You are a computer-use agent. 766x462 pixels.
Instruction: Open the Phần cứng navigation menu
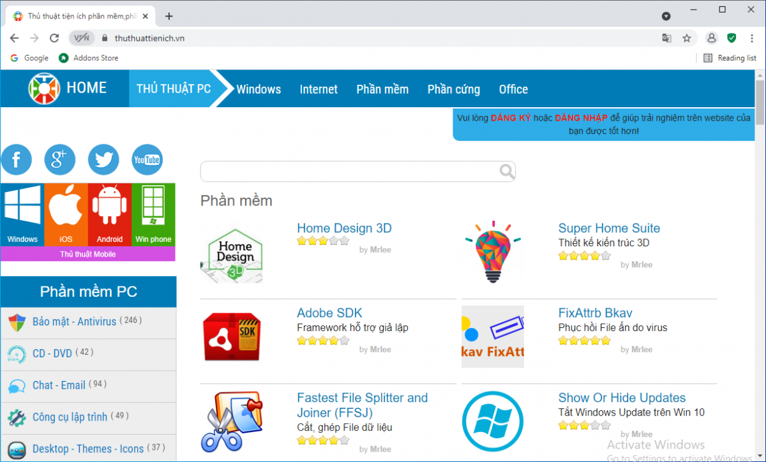click(453, 89)
